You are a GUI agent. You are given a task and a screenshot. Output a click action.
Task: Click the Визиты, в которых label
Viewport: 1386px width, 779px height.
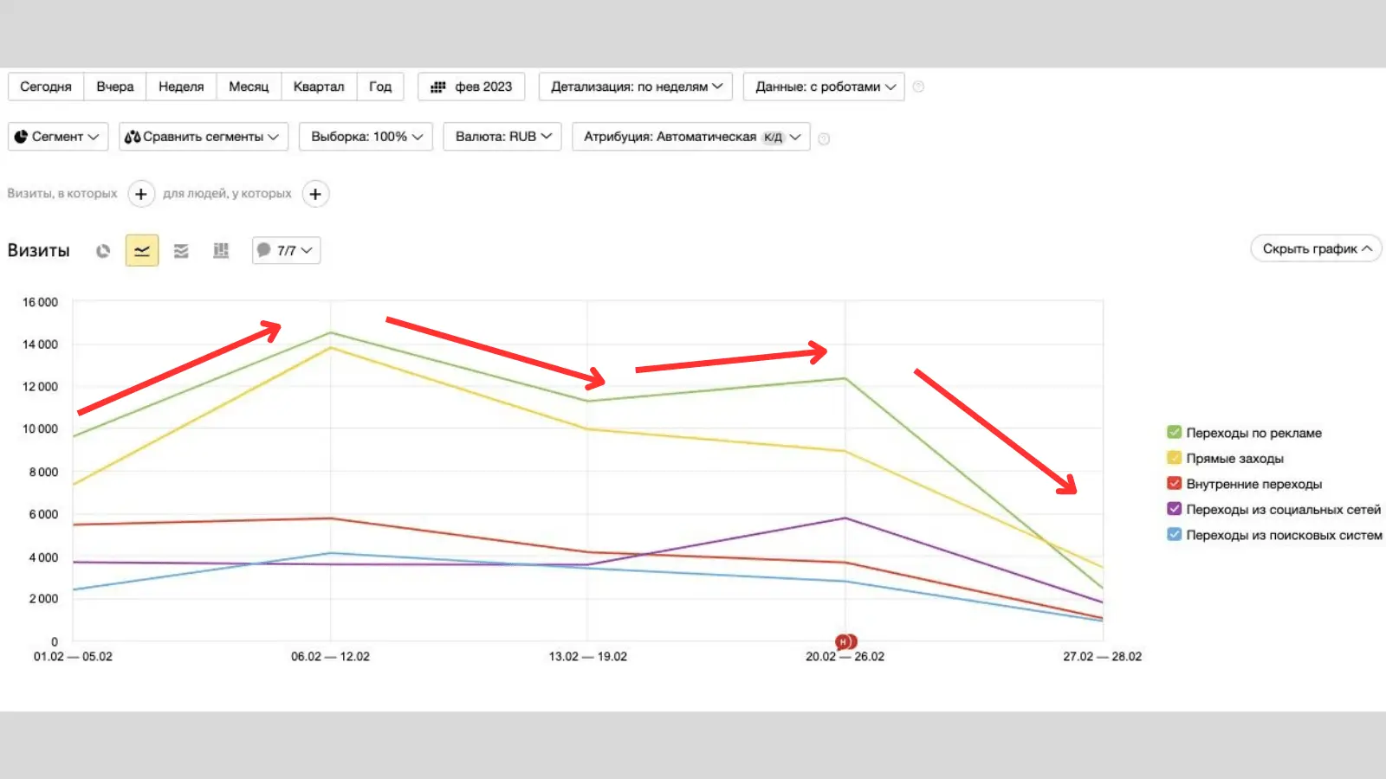coord(62,193)
